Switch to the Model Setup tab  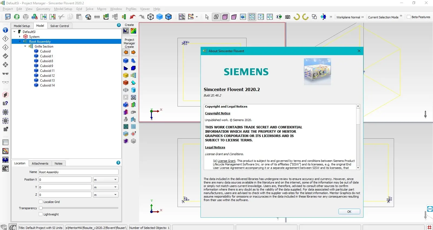tap(22, 26)
